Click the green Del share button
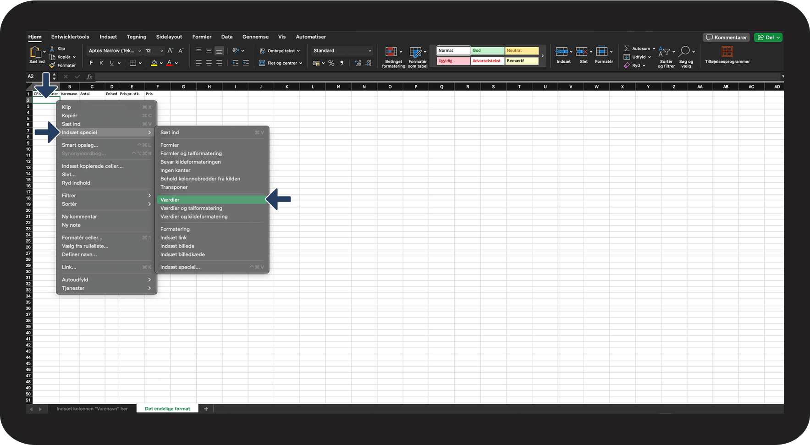This screenshot has height=445, width=810. (768, 38)
